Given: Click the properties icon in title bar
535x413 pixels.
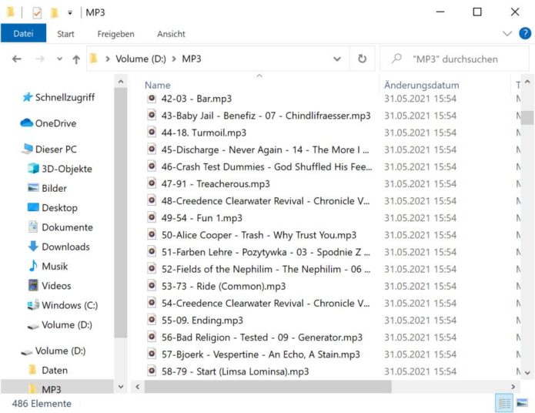Looking at the screenshot, I should [x=37, y=12].
